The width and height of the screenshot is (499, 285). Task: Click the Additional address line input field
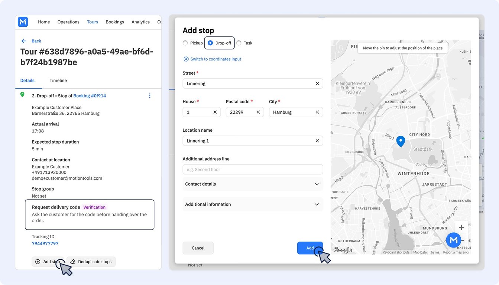(x=253, y=169)
